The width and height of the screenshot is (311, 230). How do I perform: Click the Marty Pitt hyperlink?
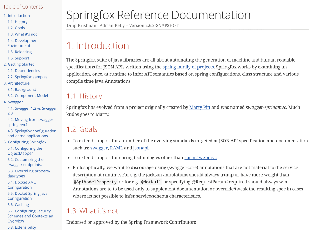(x=200, y=107)
